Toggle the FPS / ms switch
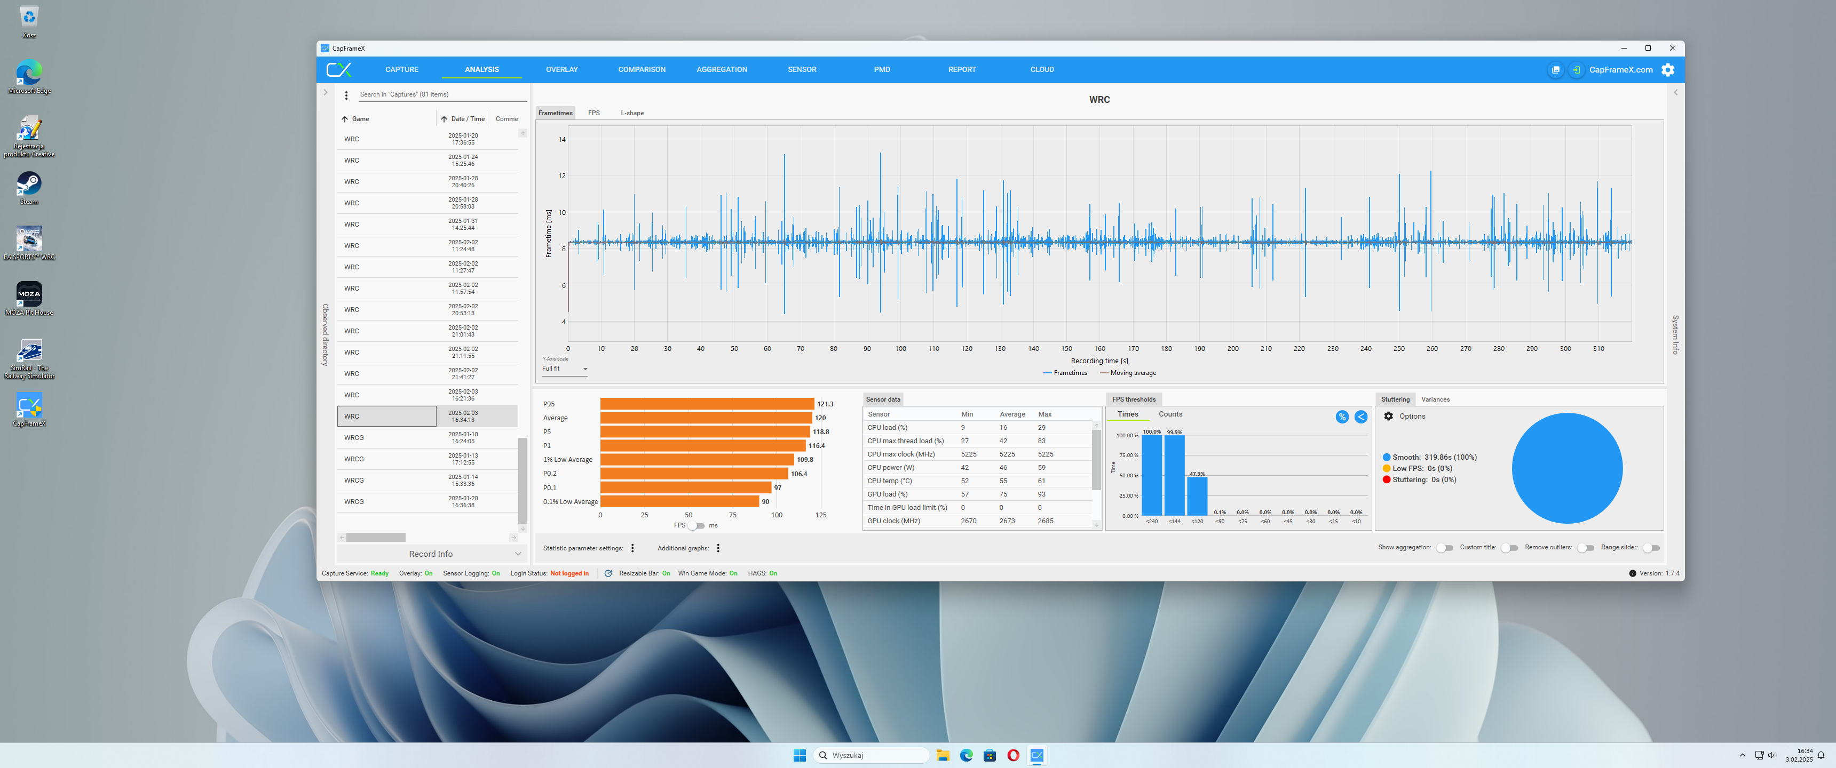 [x=697, y=526]
